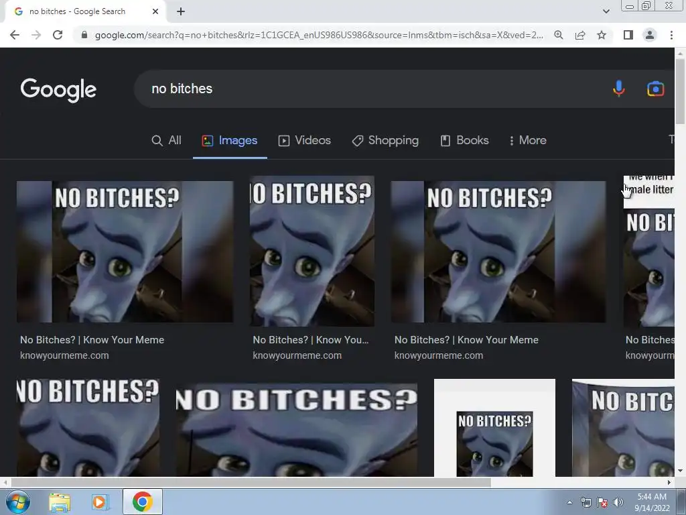The width and height of the screenshot is (686, 515).
Task: Click the address bar URL
Action: click(319, 35)
